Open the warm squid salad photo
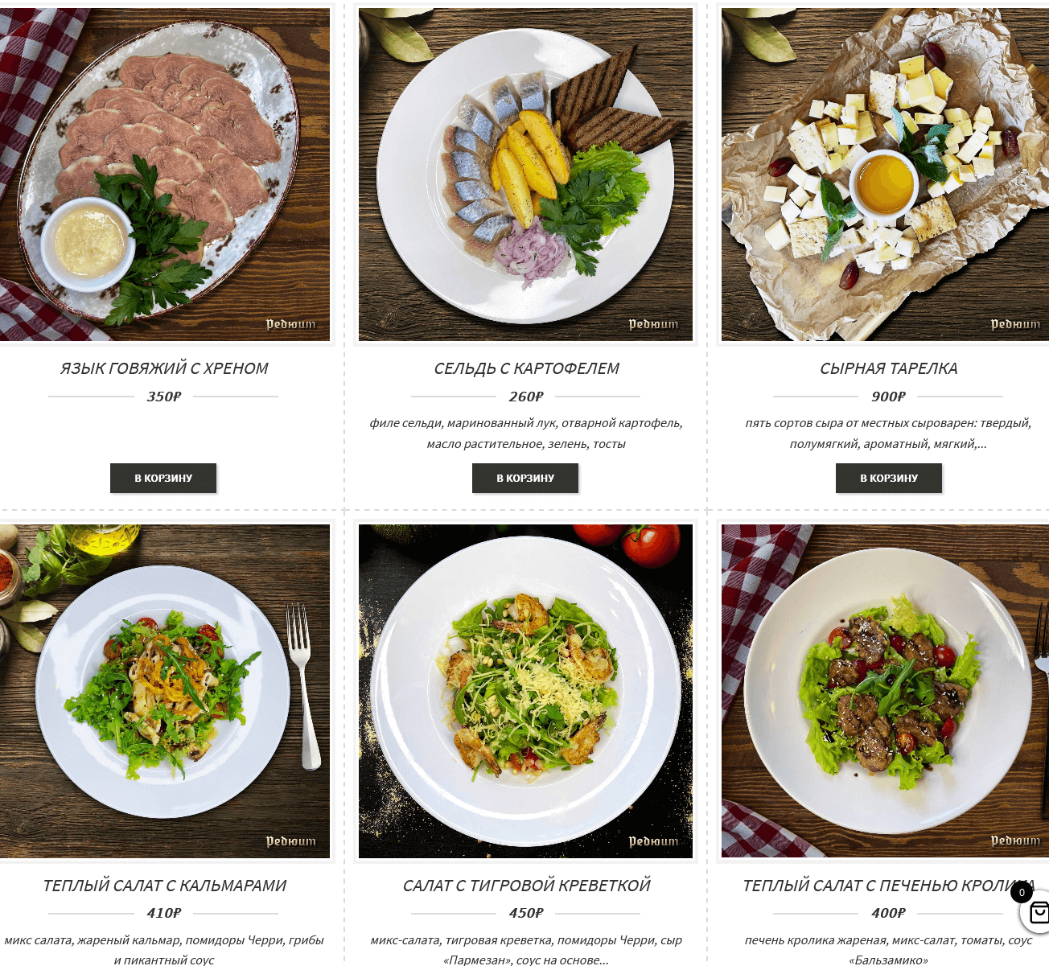 click(165, 691)
